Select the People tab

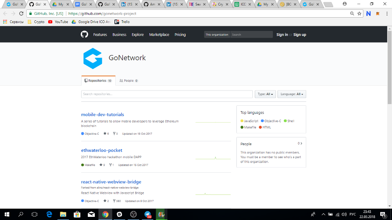point(129,81)
